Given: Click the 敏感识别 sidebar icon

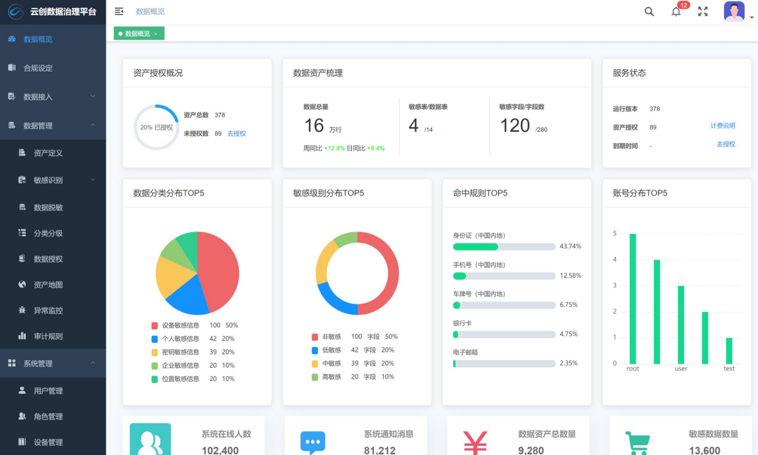Looking at the screenshot, I should [22, 180].
